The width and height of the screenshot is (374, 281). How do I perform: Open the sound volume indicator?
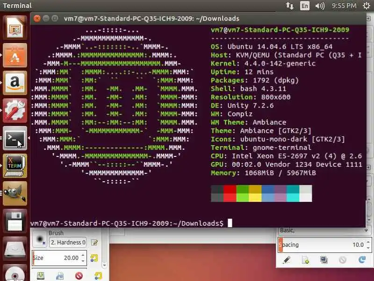click(x=320, y=6)
